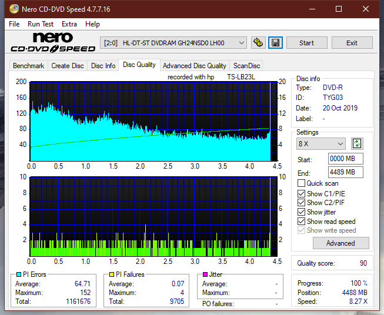384x315 pixels.
Task: Click the PI Errors graph area
Action: [153, 122]
